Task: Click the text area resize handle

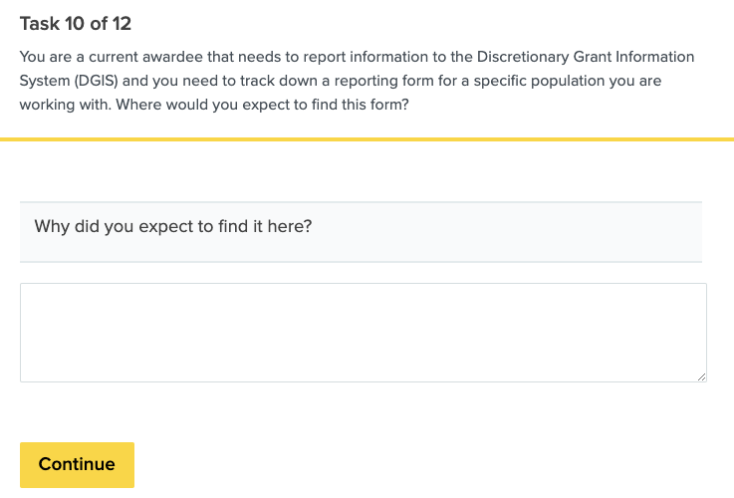Action: point(701,376)
